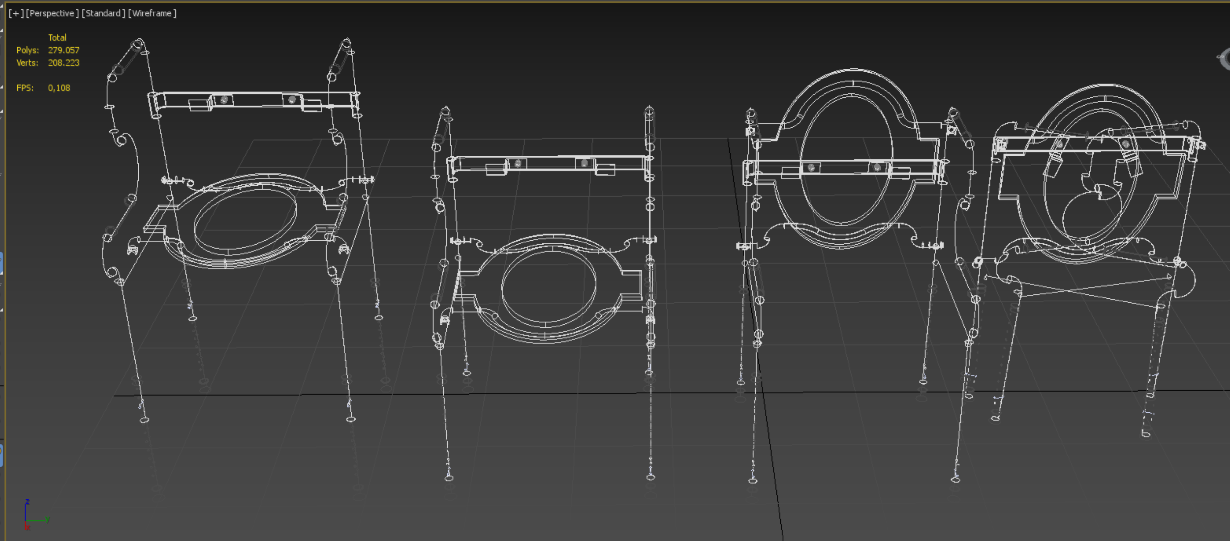Click the upper blue highlighted button at left edge
This screenshot has width=1230, height=541.
click(1, 263)
